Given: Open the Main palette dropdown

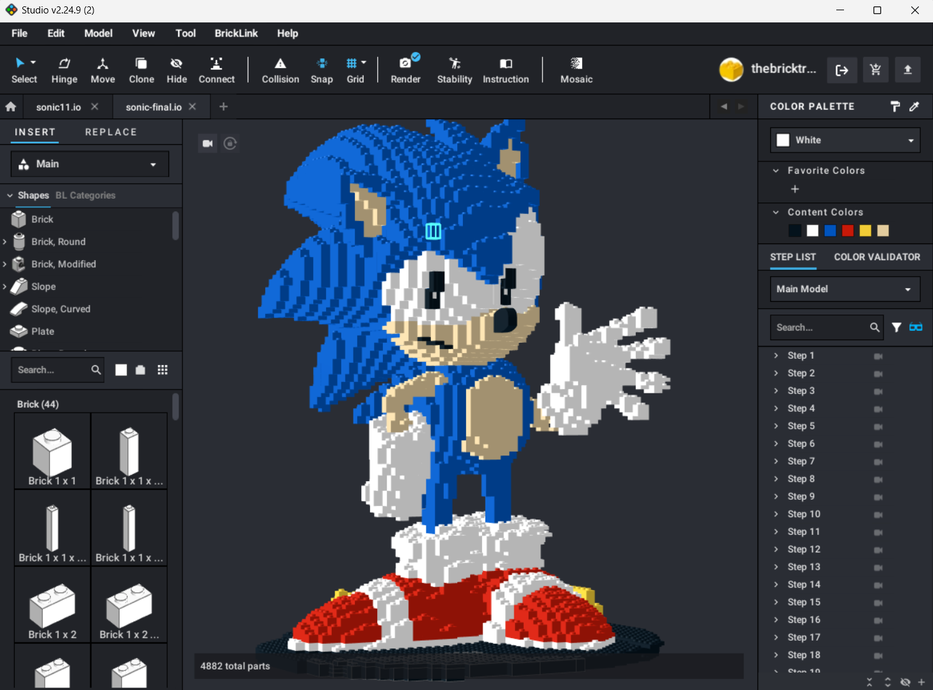Looking at the screenshot, I should click(90, 164).
